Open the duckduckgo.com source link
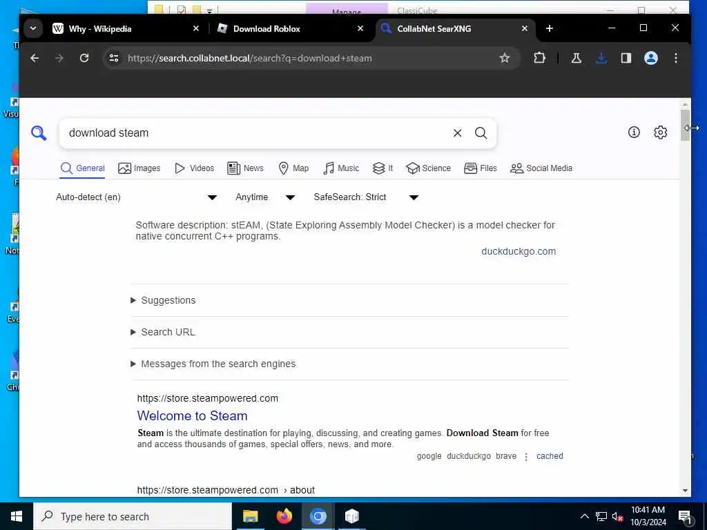The image size is (707, 530). pos(519,251)
